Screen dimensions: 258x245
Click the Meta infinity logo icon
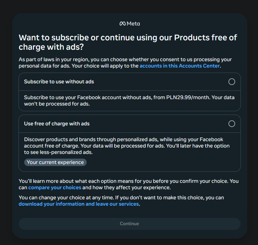click(x=122, y=24)
